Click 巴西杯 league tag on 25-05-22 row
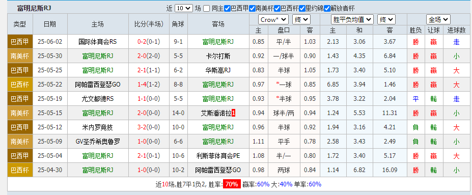The width and height of the screenshot is (472, 195). coord(20,85)
